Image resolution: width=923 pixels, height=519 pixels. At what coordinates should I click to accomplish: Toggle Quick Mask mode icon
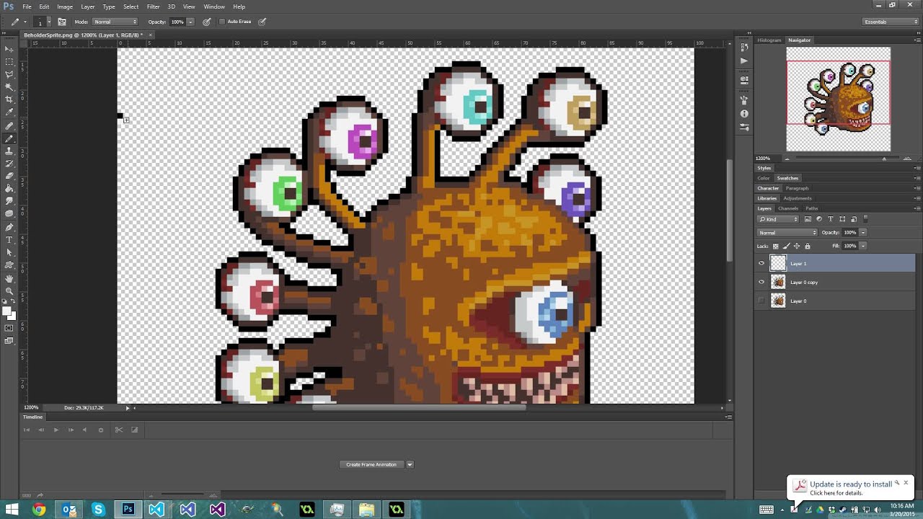[9, 328]
